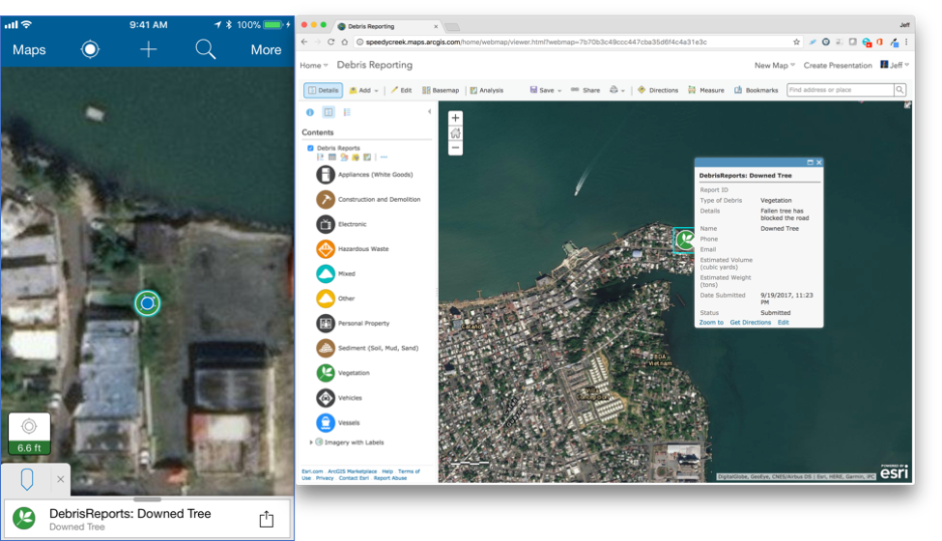Open the New Map dropdown
The width and height of the screenshot is (942, 541).
[775, 66]
